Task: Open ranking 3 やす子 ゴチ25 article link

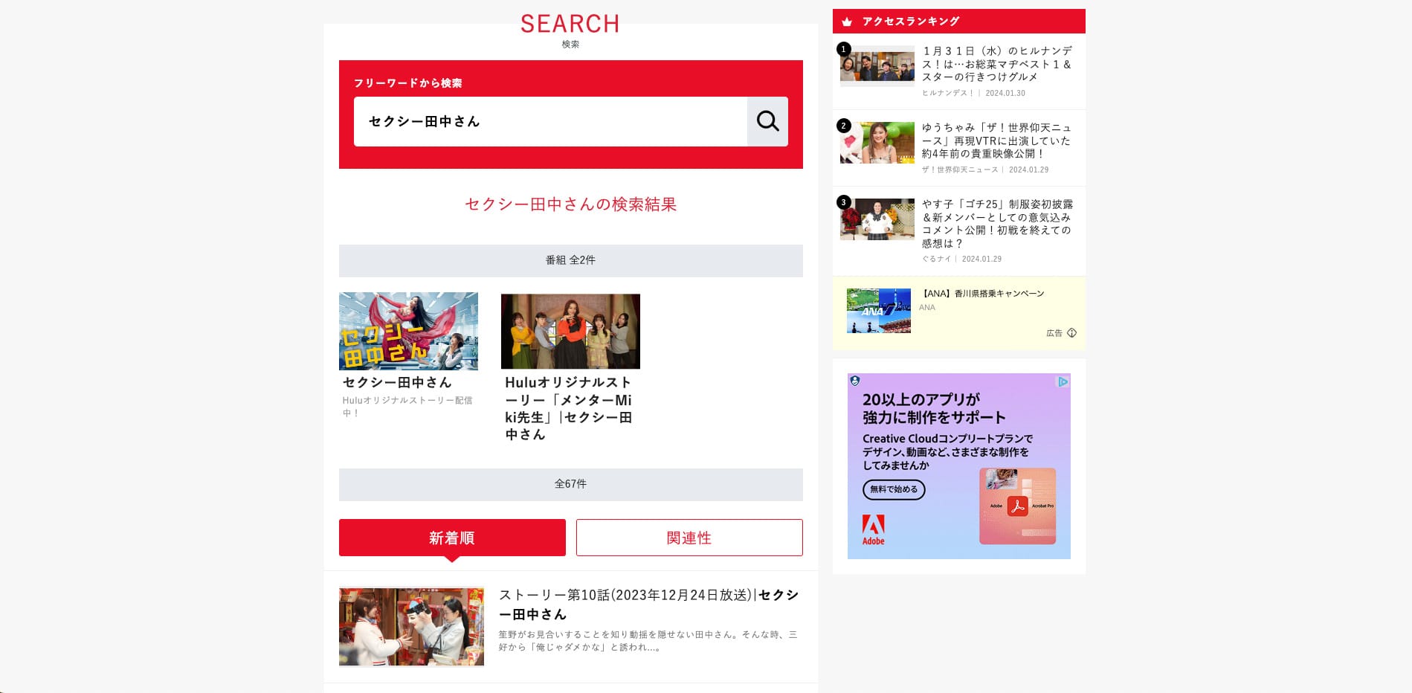Action: [997, 223]
